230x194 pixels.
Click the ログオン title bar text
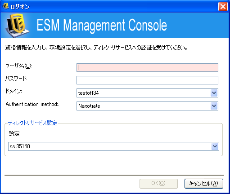(20, 7)
